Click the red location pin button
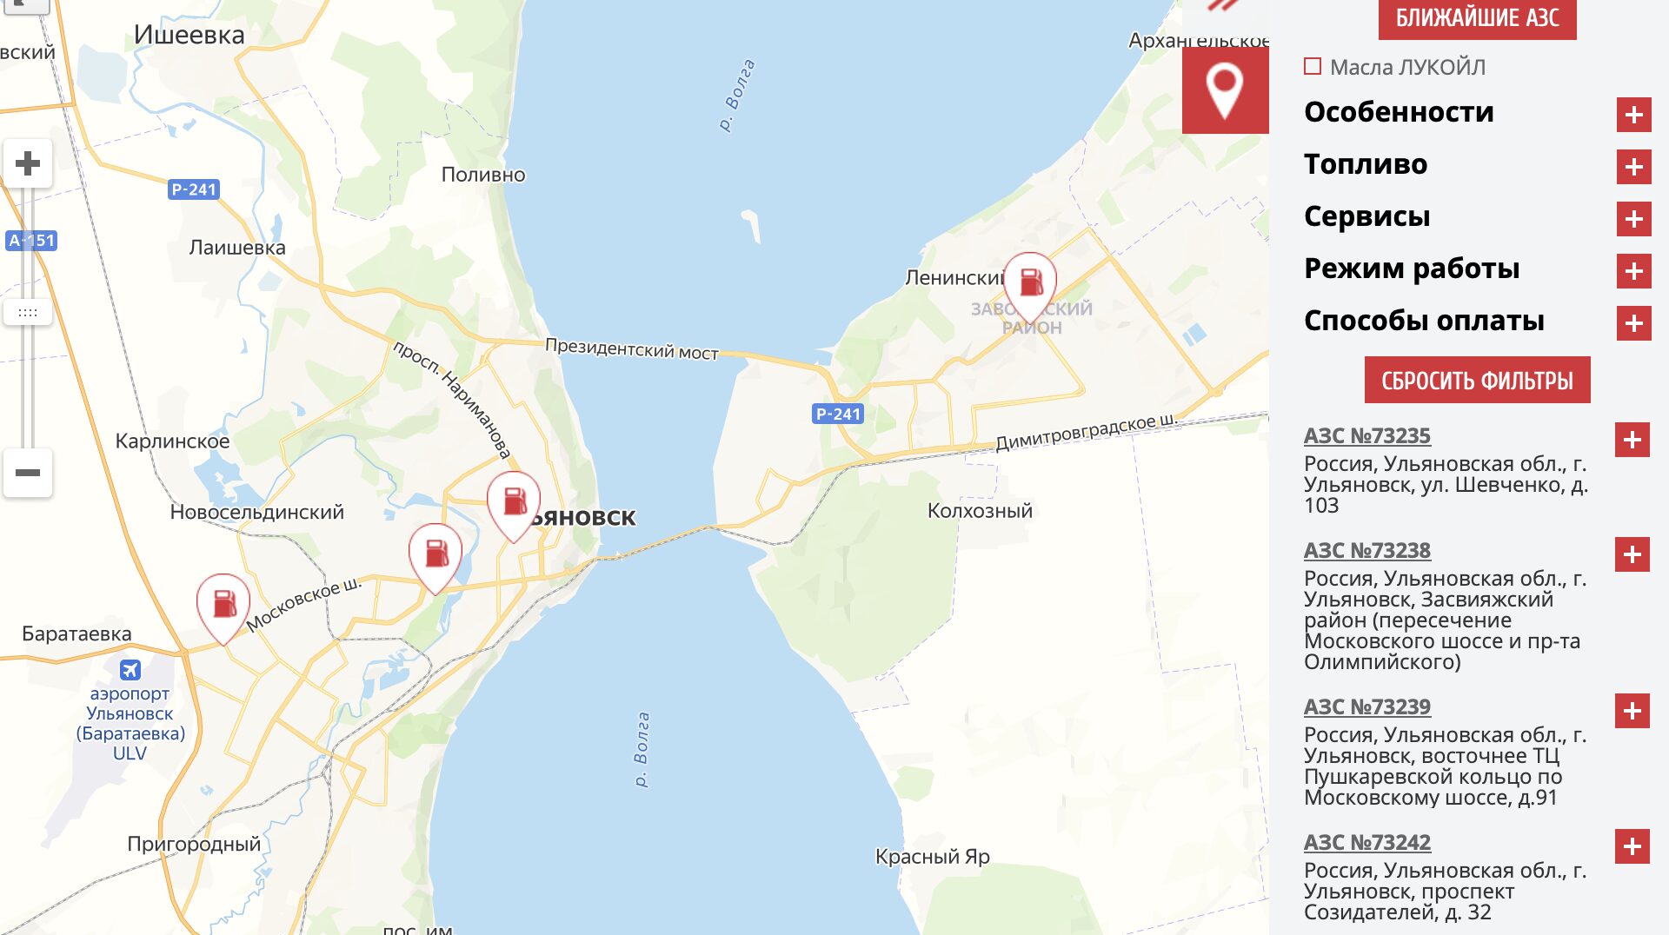The width and height of the screenshot is (1669, 935). pos(1225,90)
